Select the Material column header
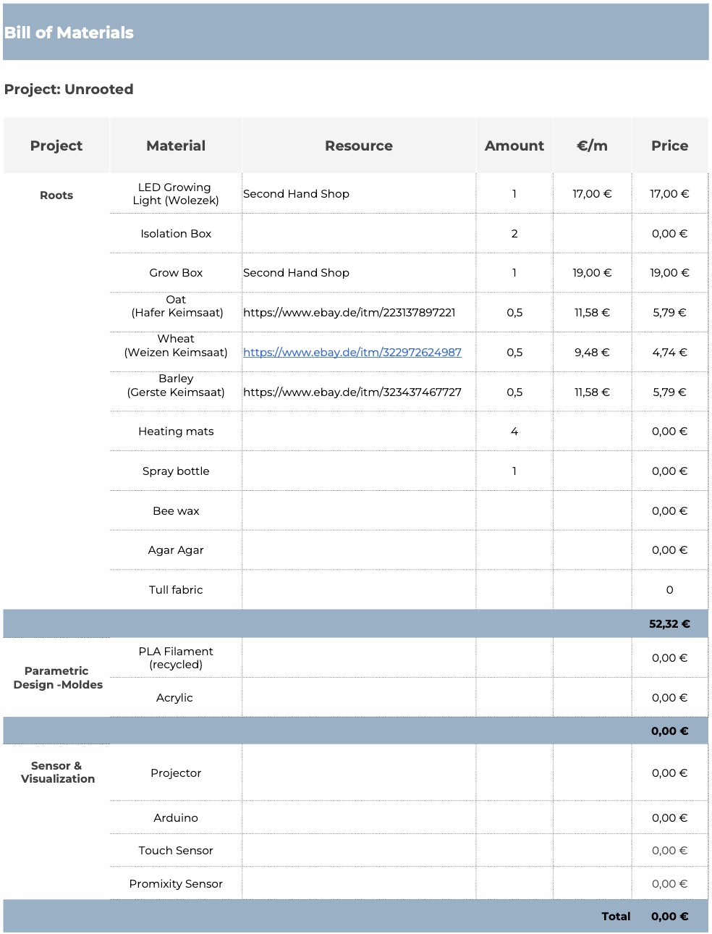712x934 pixels. [176, 146]
